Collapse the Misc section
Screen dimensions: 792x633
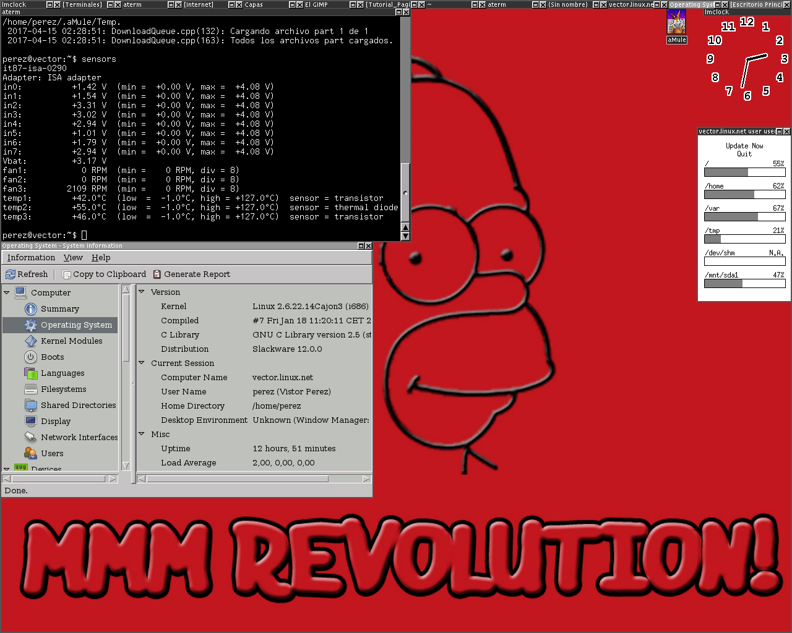(x=142, y=434)
